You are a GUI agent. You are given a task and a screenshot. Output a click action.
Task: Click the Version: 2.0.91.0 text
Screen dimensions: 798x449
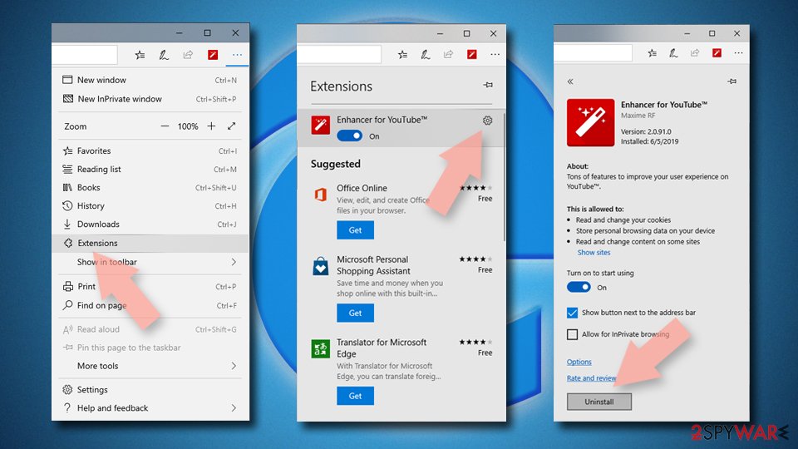(x=646, y=131)
